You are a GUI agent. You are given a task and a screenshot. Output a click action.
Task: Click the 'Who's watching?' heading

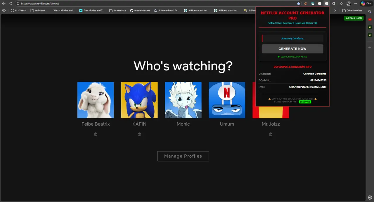(x=183, y=66)
